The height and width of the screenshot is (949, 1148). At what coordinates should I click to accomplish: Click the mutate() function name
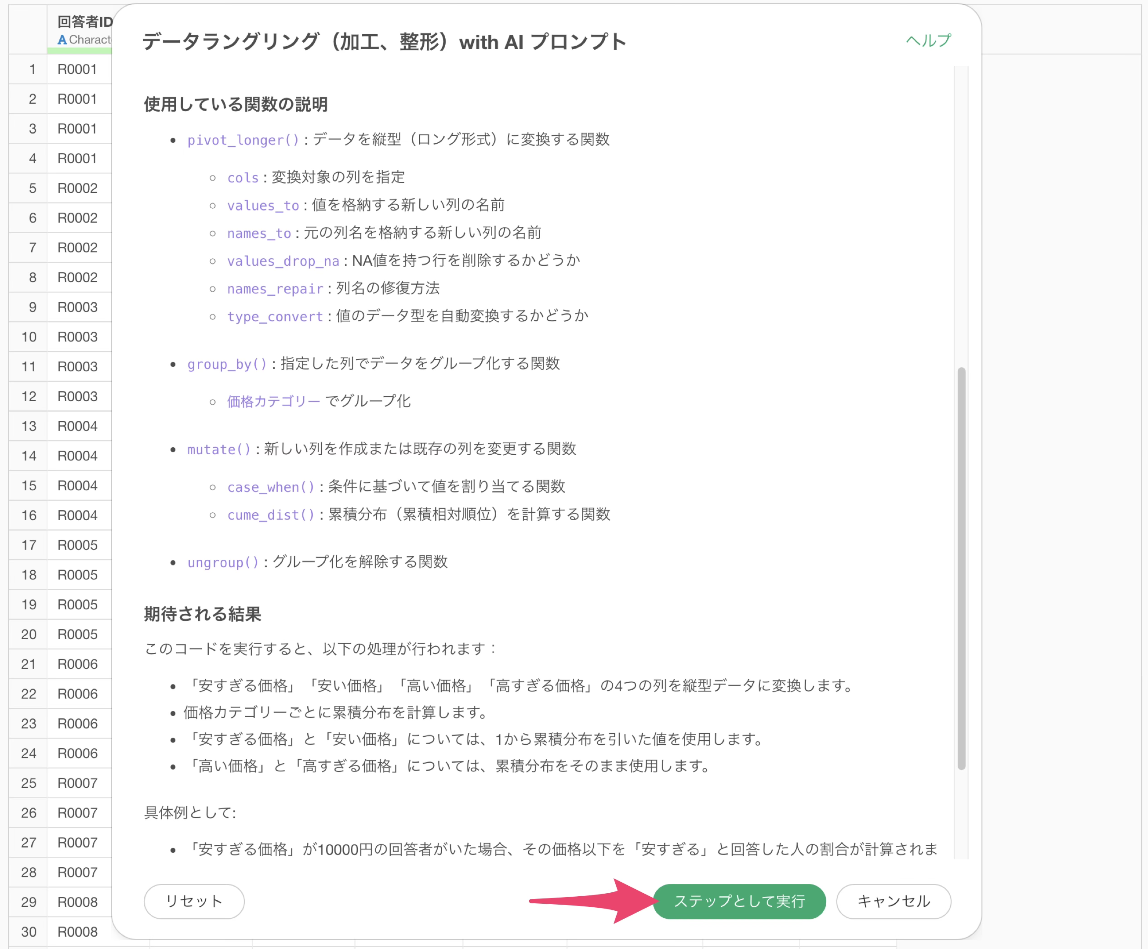tap(219, 449)
